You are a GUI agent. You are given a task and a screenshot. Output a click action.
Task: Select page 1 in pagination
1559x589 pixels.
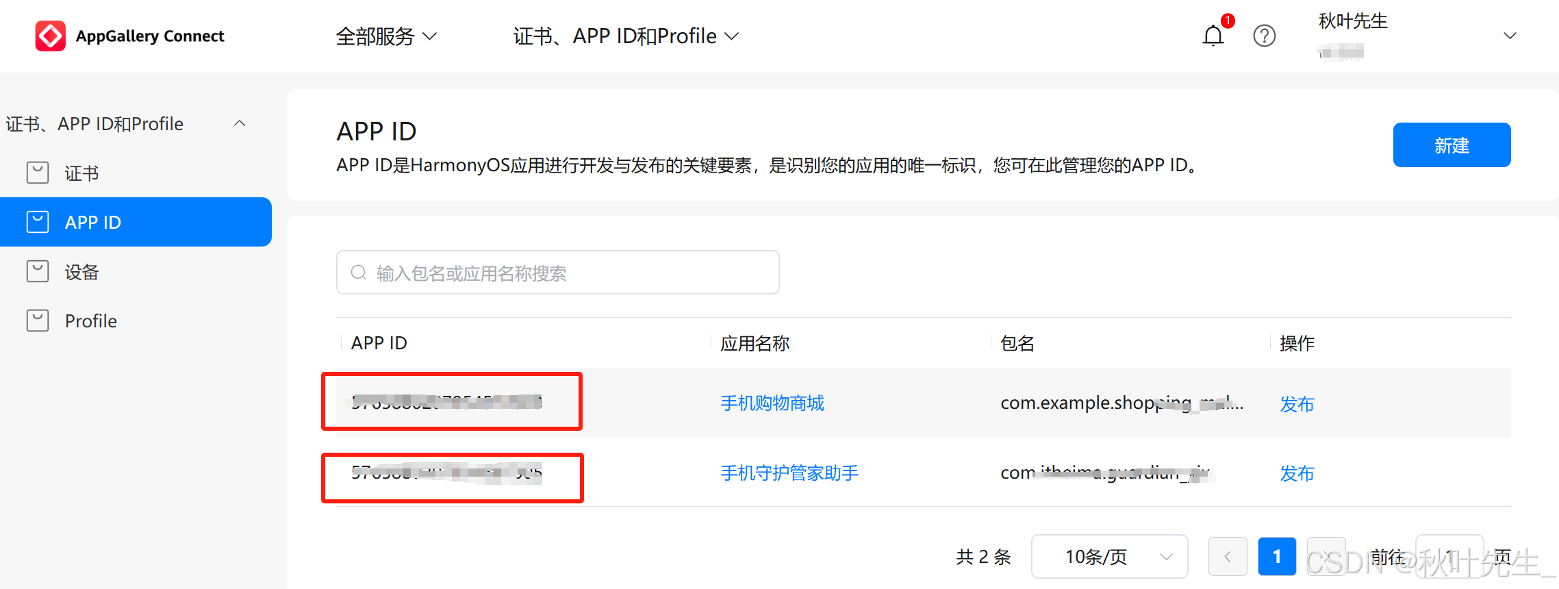1277,556
